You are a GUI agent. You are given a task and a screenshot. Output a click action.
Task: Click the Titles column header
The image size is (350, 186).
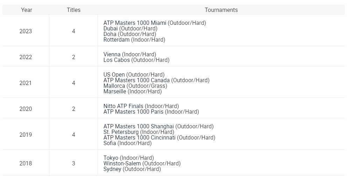click(73, 10)
